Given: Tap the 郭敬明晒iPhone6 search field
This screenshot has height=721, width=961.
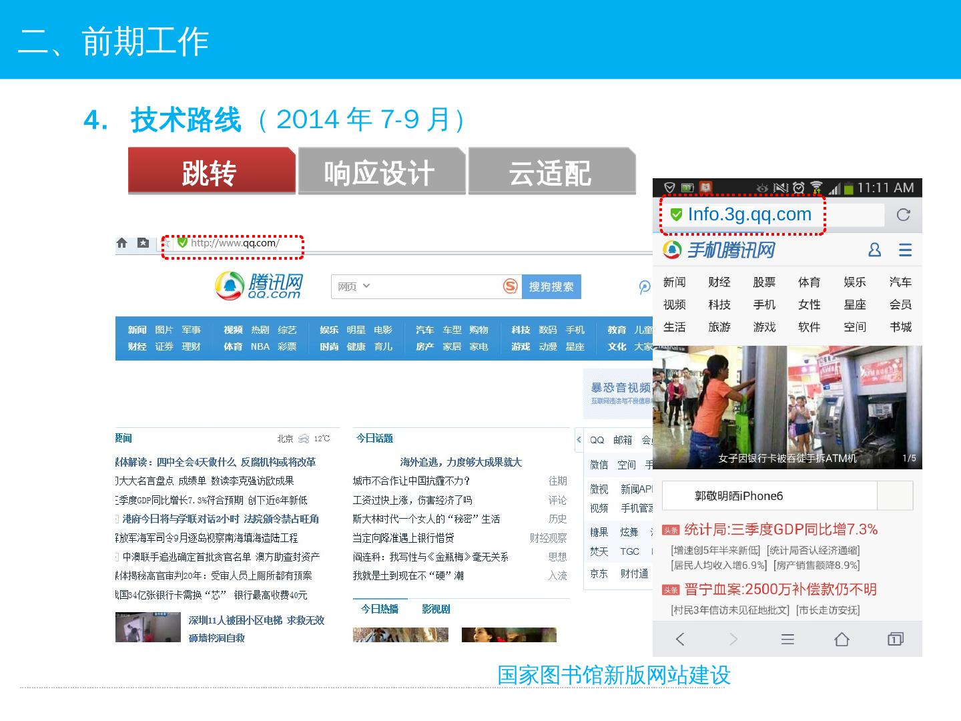Looking at the screenshot, I should tap(769, 496).
